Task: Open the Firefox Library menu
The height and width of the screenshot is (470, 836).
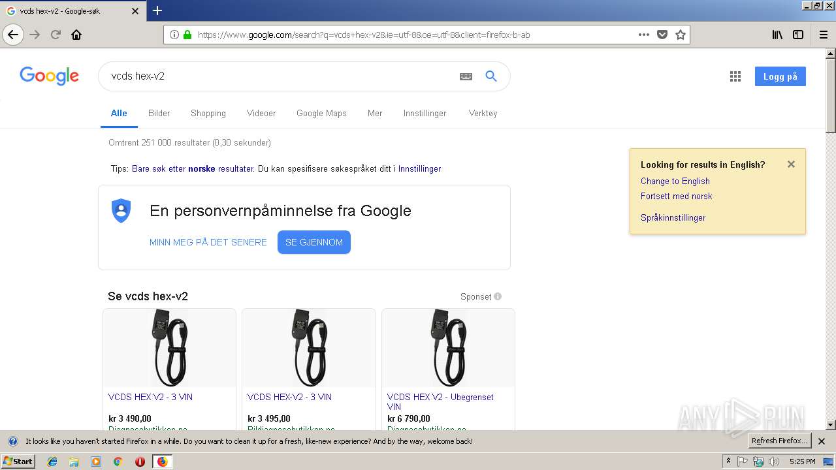Action: pos(777,35)
